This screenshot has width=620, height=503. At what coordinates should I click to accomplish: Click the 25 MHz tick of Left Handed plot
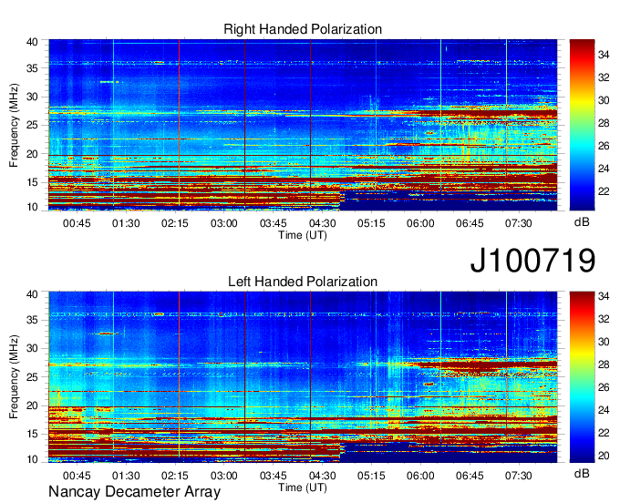(32, 377)
